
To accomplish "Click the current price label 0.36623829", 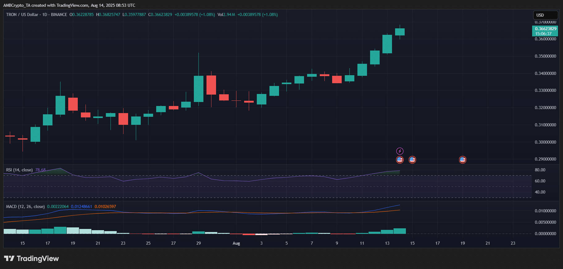I will point(545,29).
